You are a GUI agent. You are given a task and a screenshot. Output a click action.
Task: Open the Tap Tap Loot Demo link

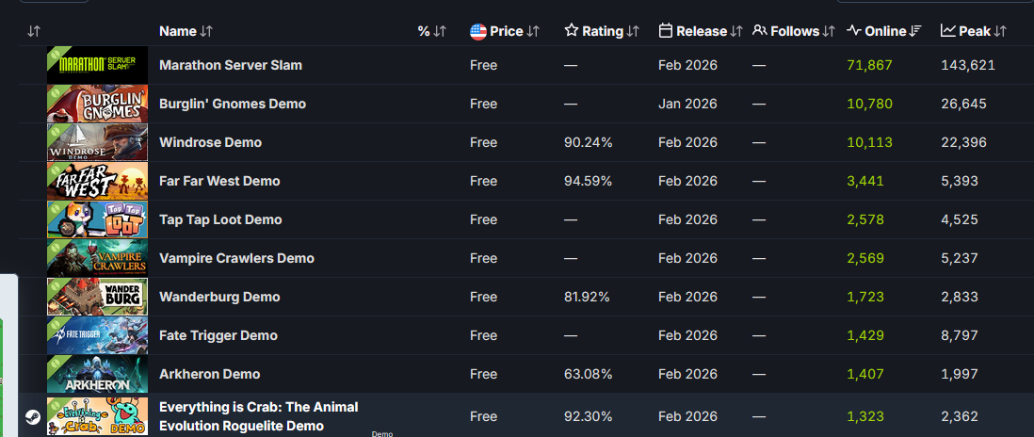coord(220,219)
